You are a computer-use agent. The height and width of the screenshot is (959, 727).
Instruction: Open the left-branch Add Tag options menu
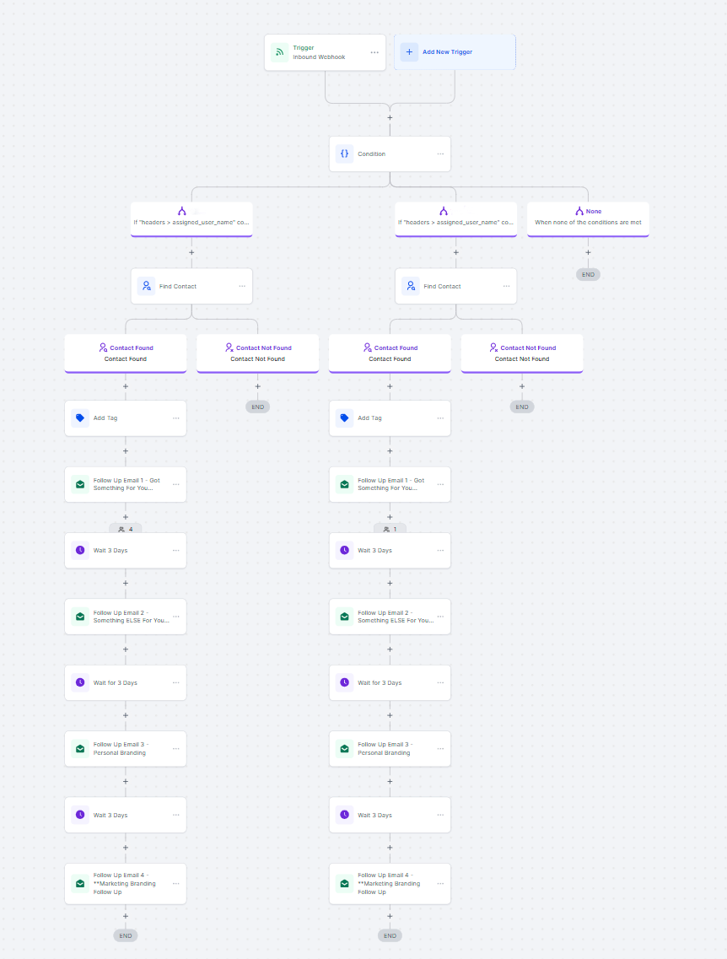point(176,418)
